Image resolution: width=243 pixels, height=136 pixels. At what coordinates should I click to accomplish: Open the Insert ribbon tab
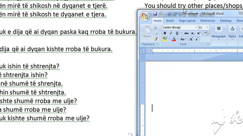coord(170,21)
